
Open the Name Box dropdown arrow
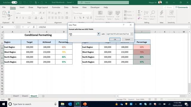coord(14,27)
